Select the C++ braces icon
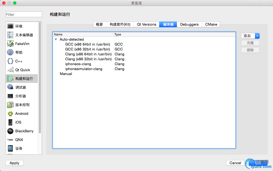 tap(10, 61)
